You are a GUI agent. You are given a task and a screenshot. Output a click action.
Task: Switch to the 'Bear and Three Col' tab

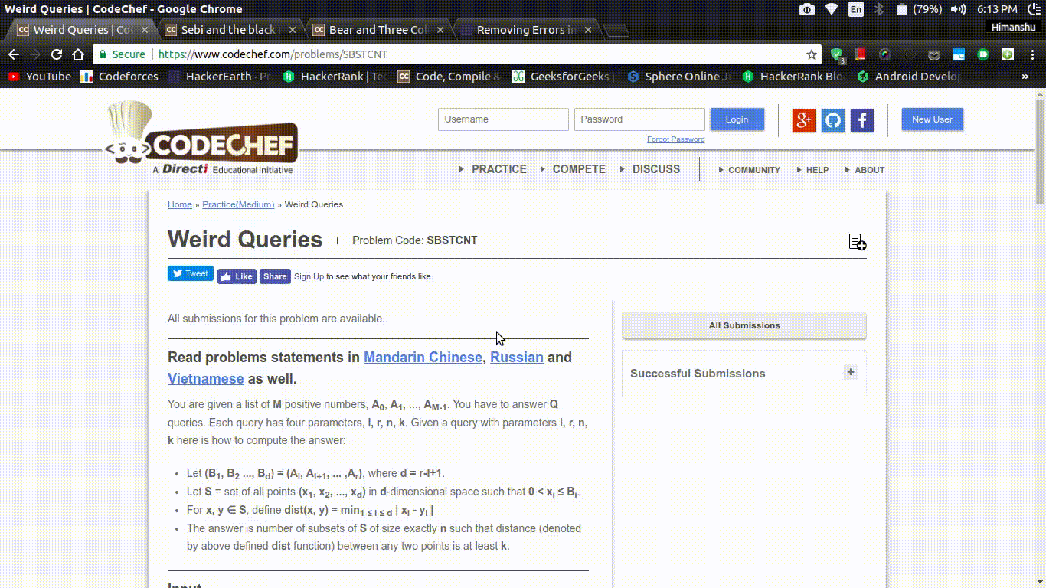[x=378, y=30]
